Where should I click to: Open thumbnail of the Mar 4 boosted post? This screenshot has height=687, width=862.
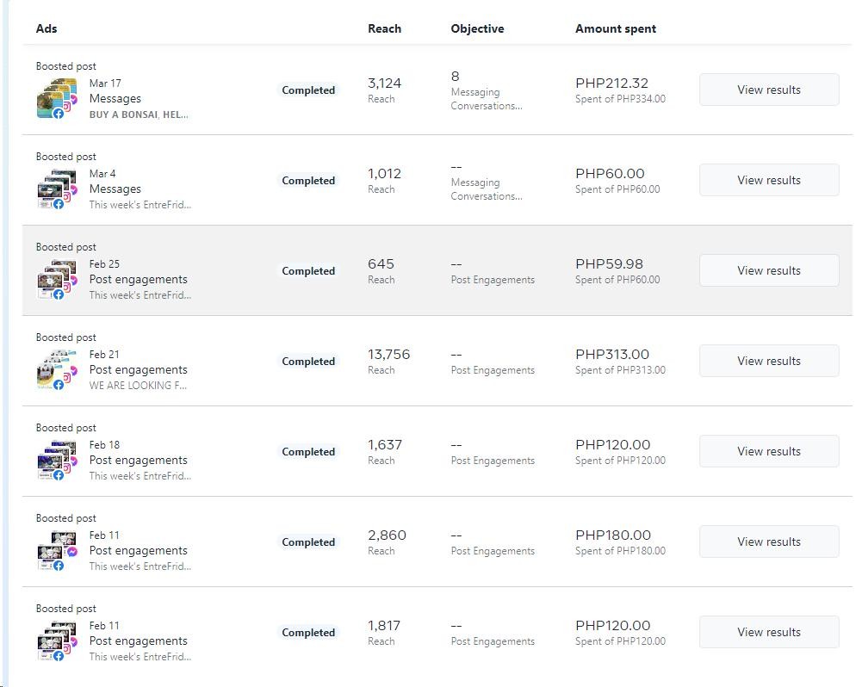[52, 187]
